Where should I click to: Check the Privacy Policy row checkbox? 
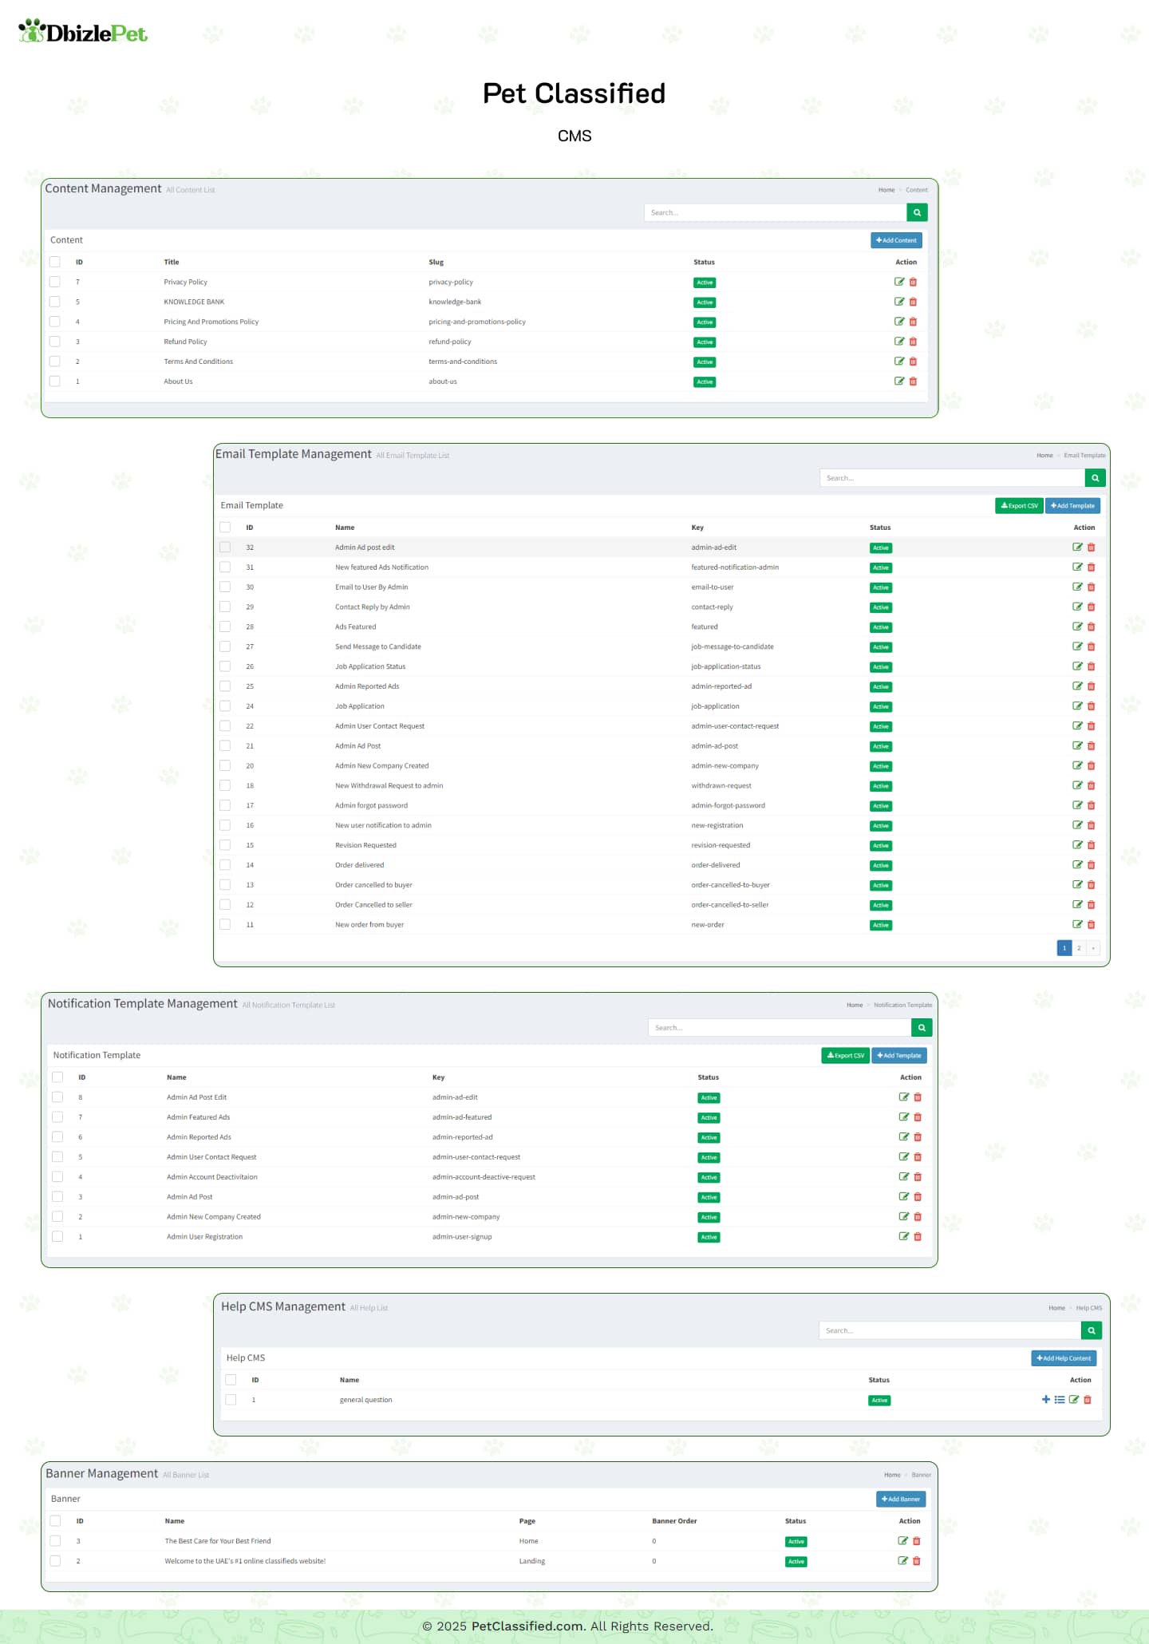click(x=55, y=282)
